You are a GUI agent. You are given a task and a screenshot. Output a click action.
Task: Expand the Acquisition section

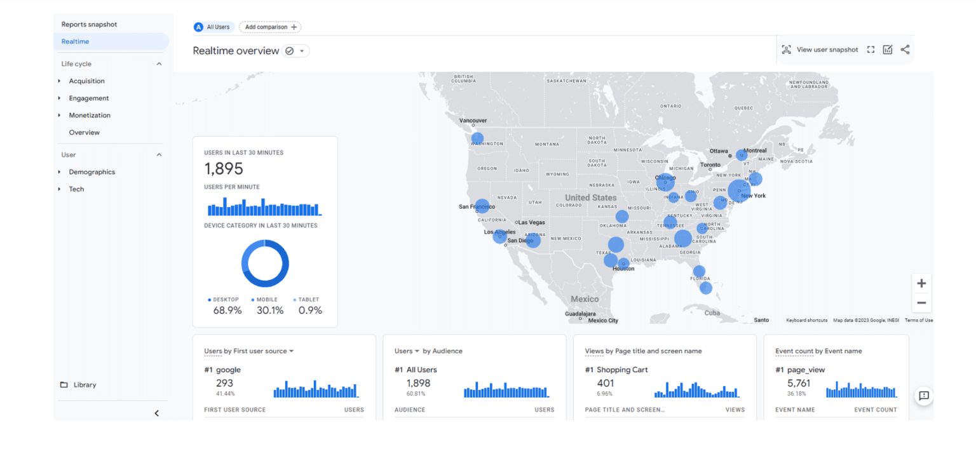coord(86,81)
